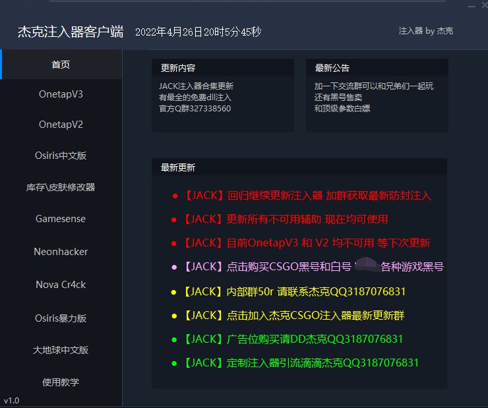488x408 pixels.
Task: Open the 更新所有不可用辅助 news entry
Action: [284, 219]
